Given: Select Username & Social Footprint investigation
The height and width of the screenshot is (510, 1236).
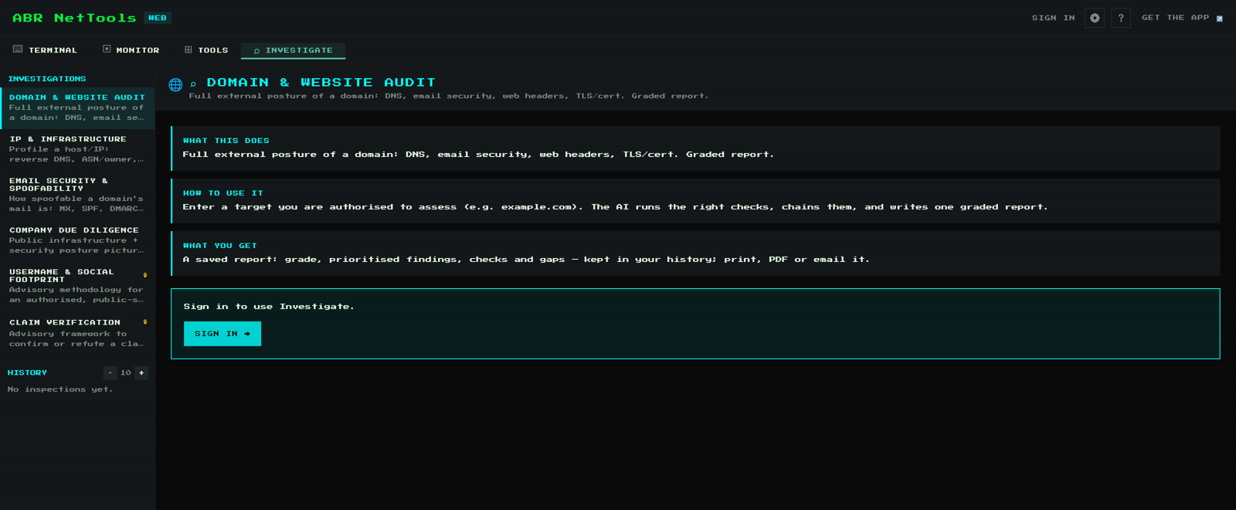Looking at the screenshot, I should [77, 286].
